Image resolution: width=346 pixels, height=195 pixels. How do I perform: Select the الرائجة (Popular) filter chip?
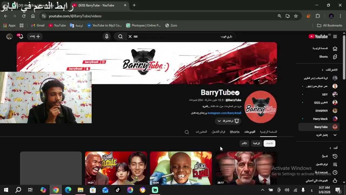(256, 143)
